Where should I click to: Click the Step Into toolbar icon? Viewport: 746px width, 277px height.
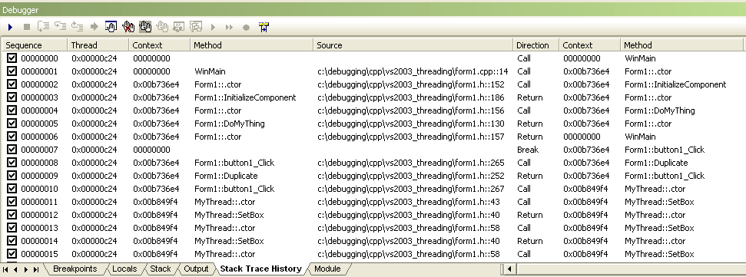click(43, 27)
